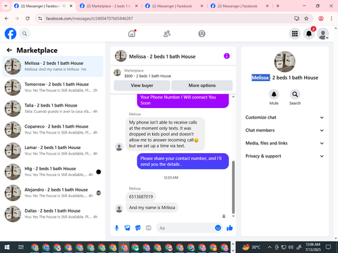Open the Groups icon in top navigation
The height and width of the screenshot is (253, 338).
click(201, 34)
